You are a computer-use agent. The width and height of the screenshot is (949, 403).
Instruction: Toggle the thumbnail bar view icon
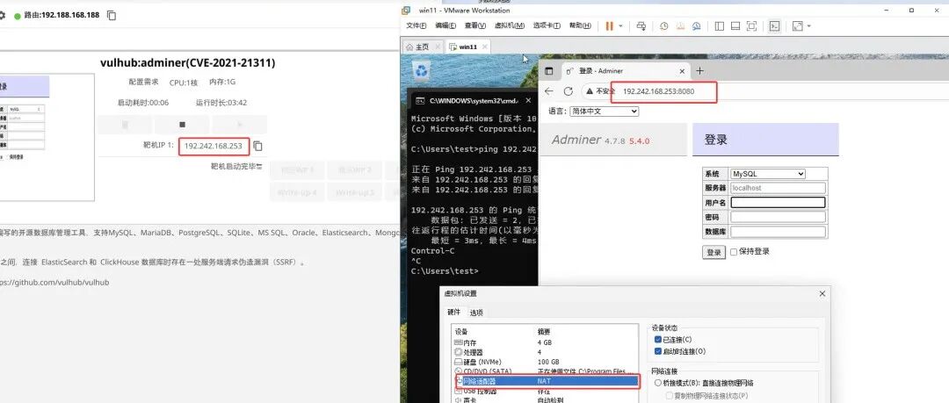coord(735,26)
